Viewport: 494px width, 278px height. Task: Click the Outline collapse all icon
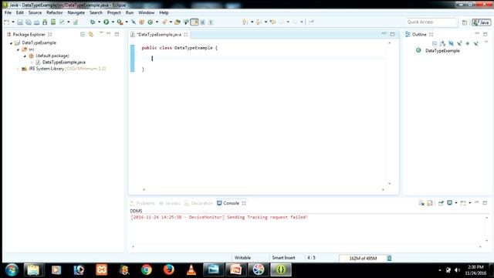[435, 43]
